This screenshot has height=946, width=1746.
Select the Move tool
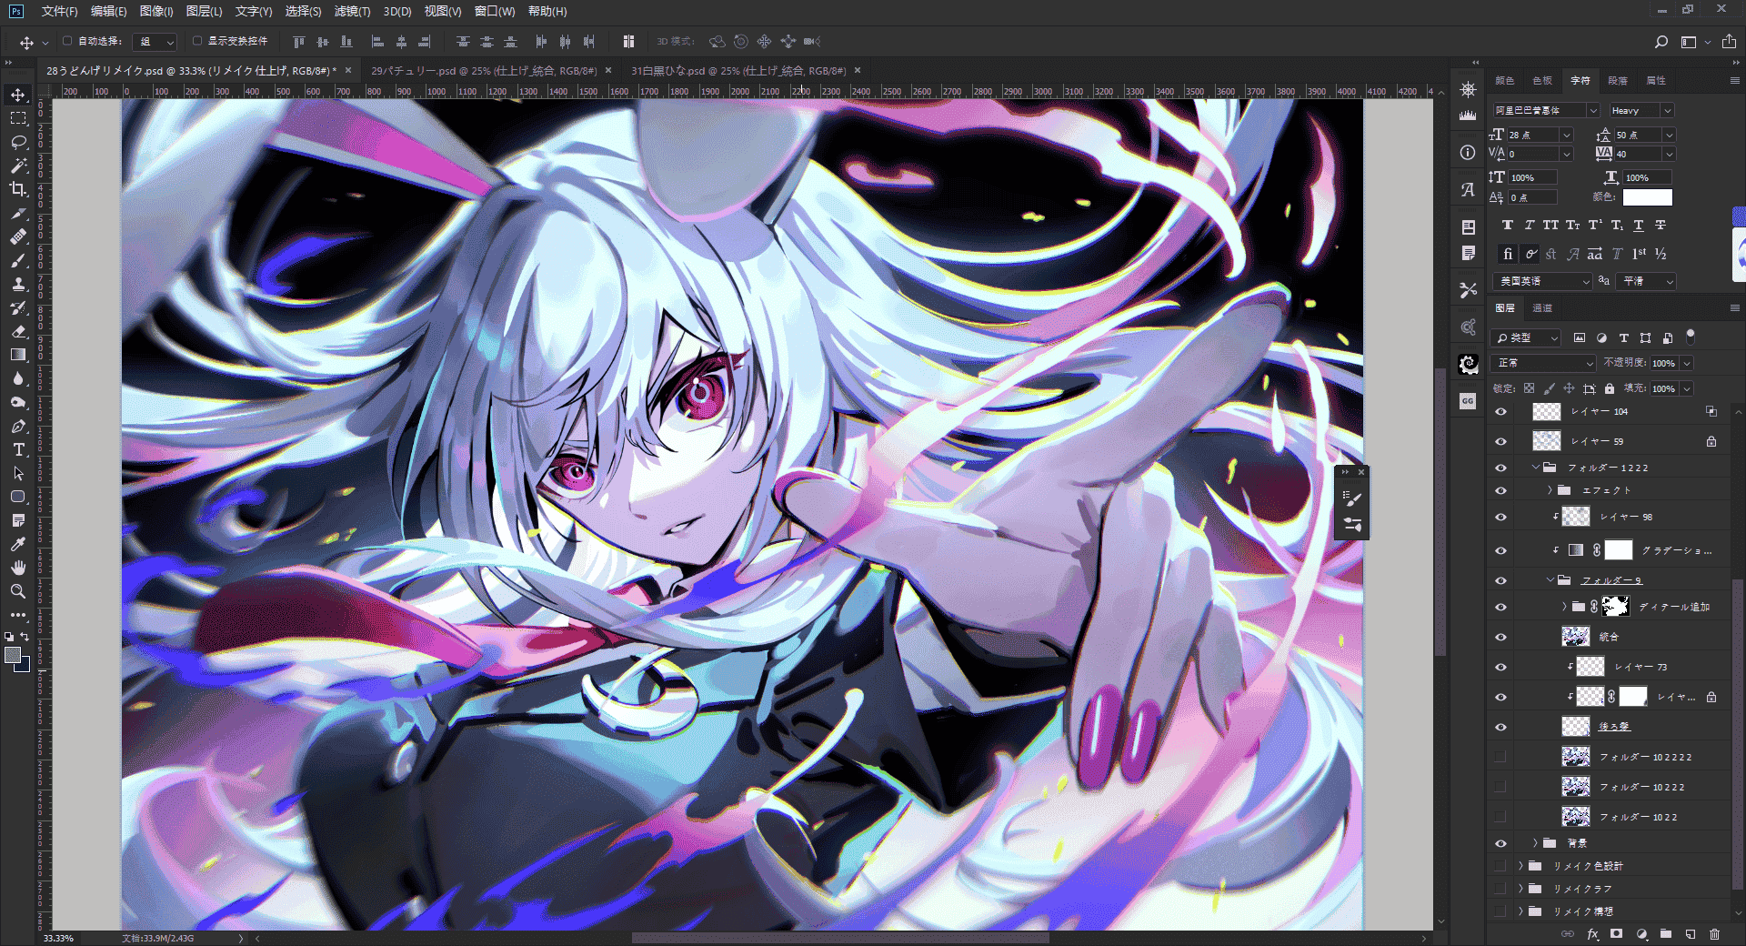(18, 95)
